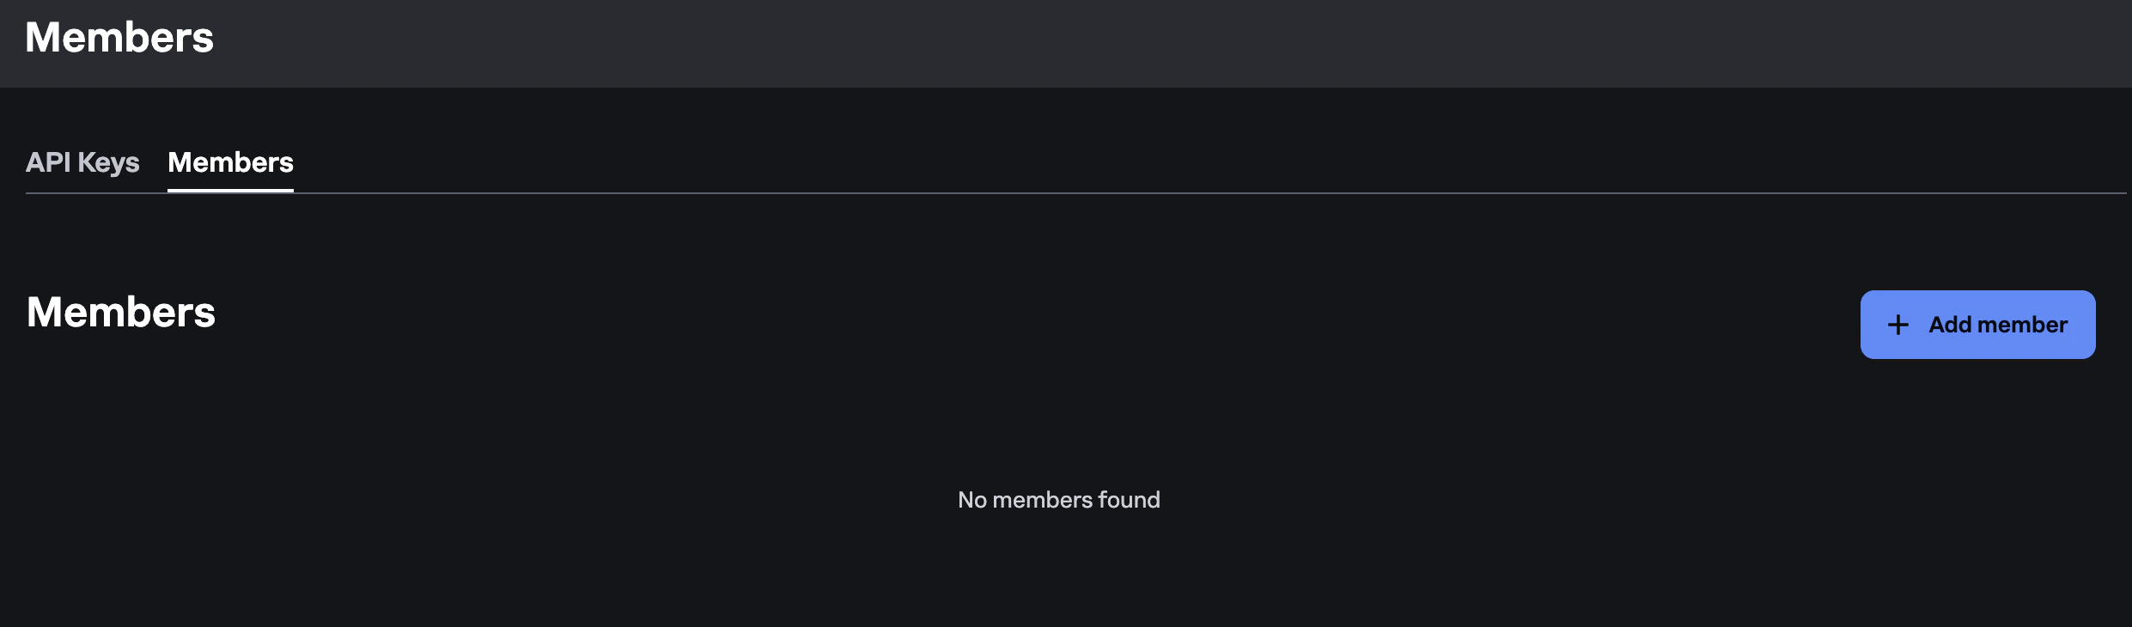Viewport: 2132px width, 627px height.
Task: Click the empty state text in the list
Action: (1059, 500)
